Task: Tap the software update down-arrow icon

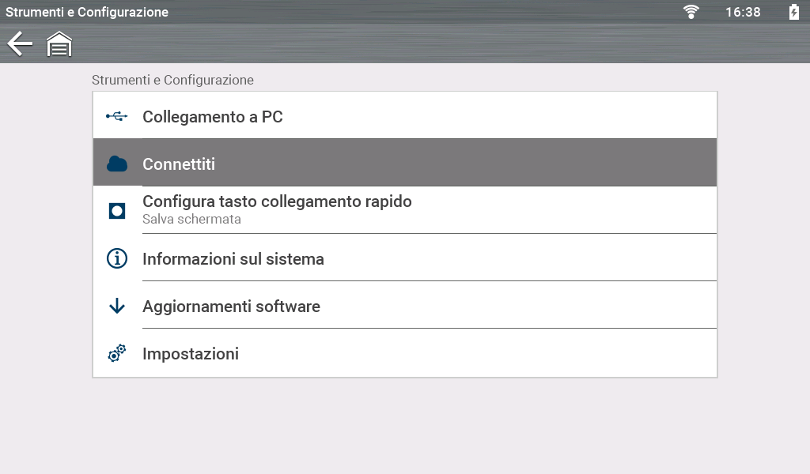Action: click(117, 306)
